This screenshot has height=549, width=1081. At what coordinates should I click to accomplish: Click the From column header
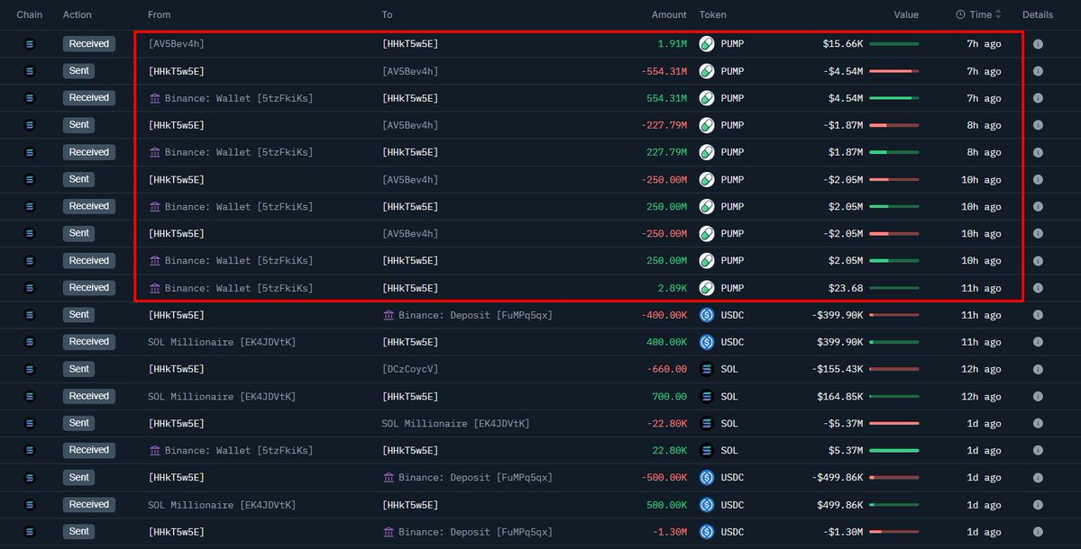[160, 14]
